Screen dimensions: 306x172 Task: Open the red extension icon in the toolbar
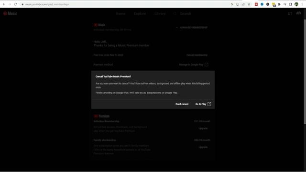tap(256, 4)
